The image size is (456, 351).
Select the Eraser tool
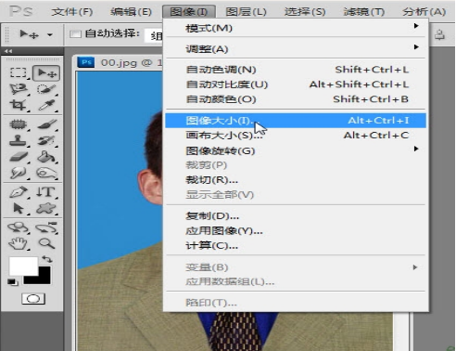point(19,157)
